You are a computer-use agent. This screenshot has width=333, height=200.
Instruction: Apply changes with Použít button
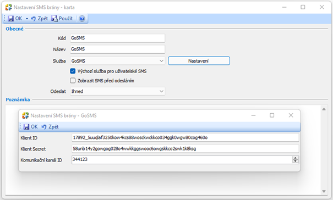pos(62,19)
